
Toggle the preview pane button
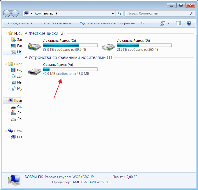point(178,23)
